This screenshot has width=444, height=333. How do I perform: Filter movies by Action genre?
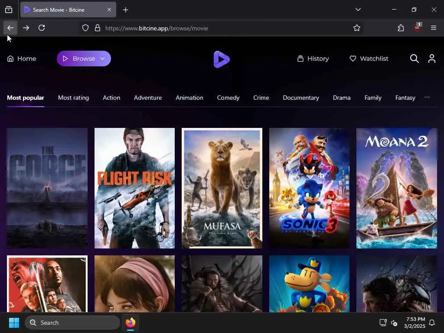111,98
